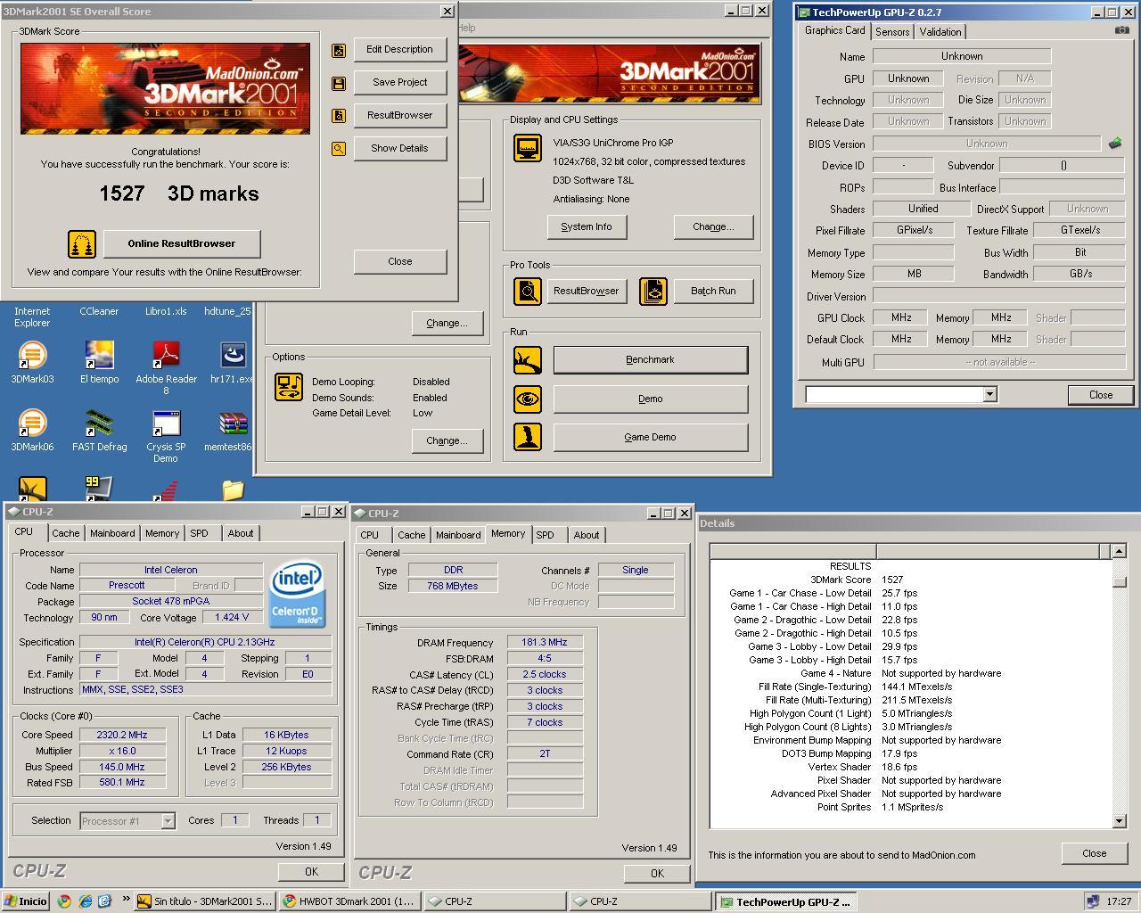Click the monitor icon in Display settings
1141x913 pixels.
(x=527, y=148)
